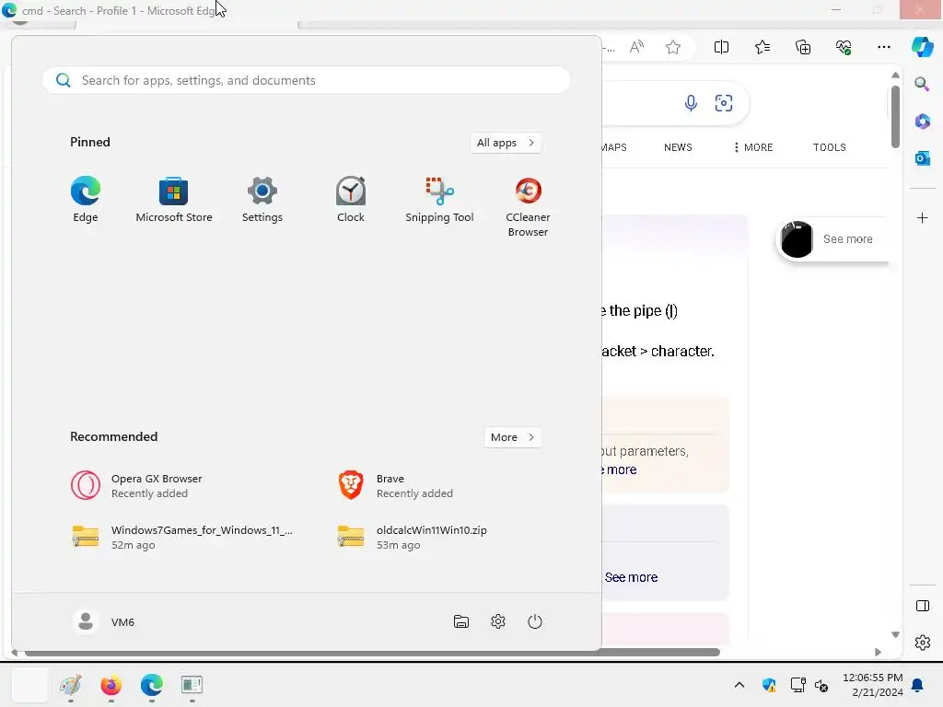Open Paint from taskbar
The height and width of the screenshot is (707, 943).
coord(71,685)
